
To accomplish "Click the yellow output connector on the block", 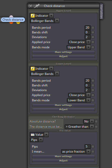I will (18, 23).
